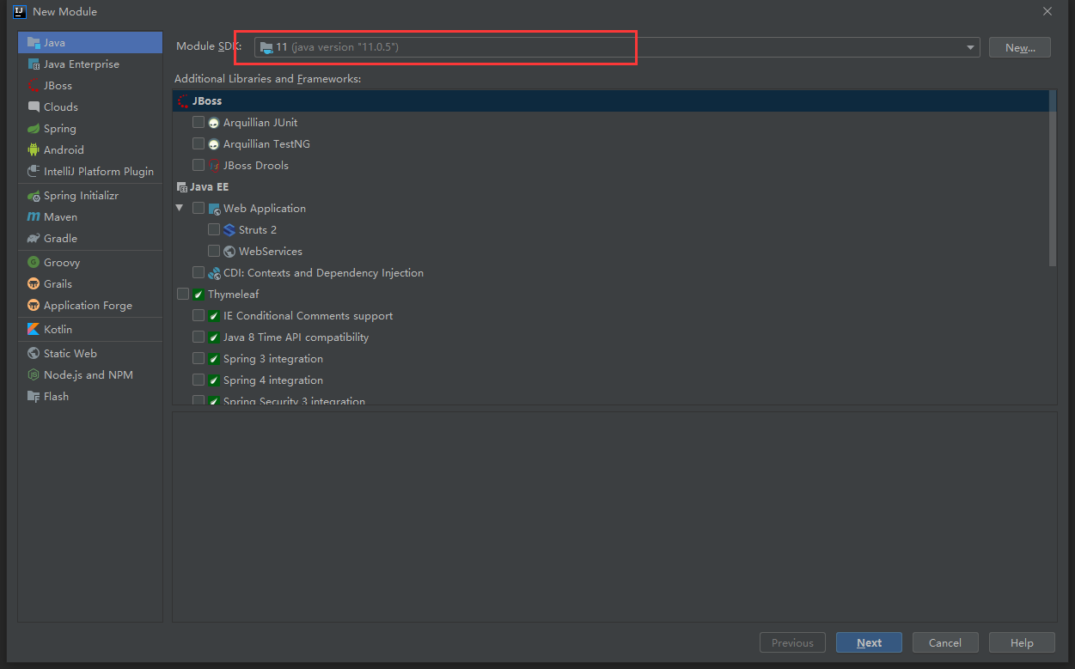Click the Thymeleaf green check icon
This screenshot has height=669, width=1075.
199,295
